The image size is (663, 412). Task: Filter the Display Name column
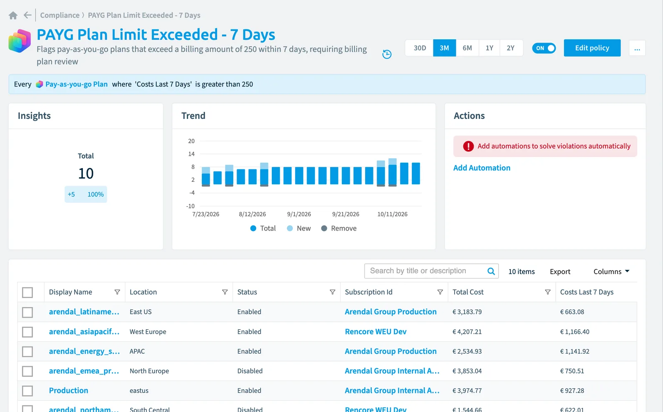(117, 292)
